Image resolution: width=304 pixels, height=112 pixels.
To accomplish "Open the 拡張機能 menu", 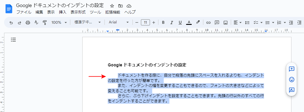I will (113, 12).
